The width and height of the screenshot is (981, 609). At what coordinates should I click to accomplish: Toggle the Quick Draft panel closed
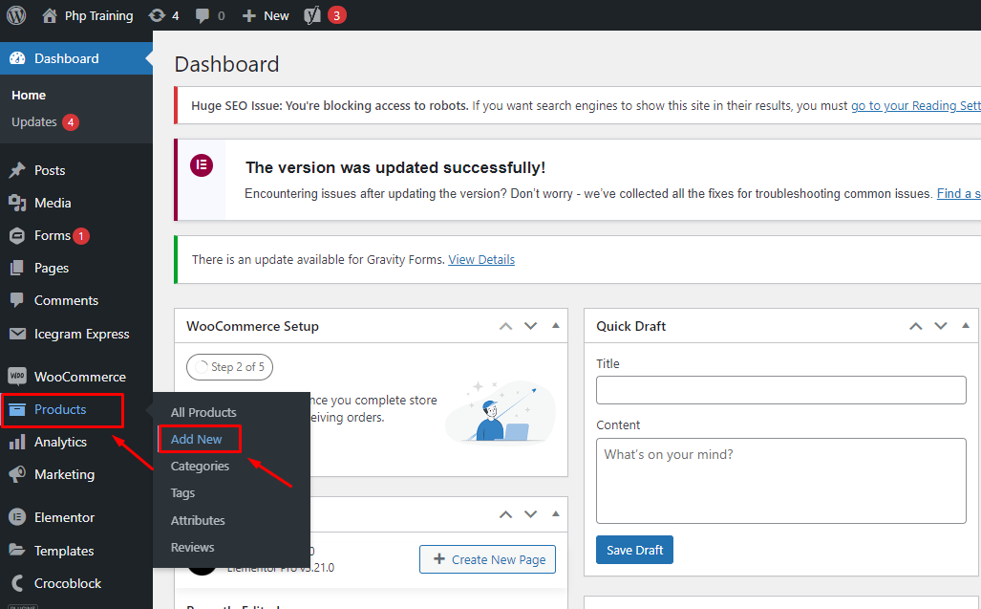click(966, 326)
